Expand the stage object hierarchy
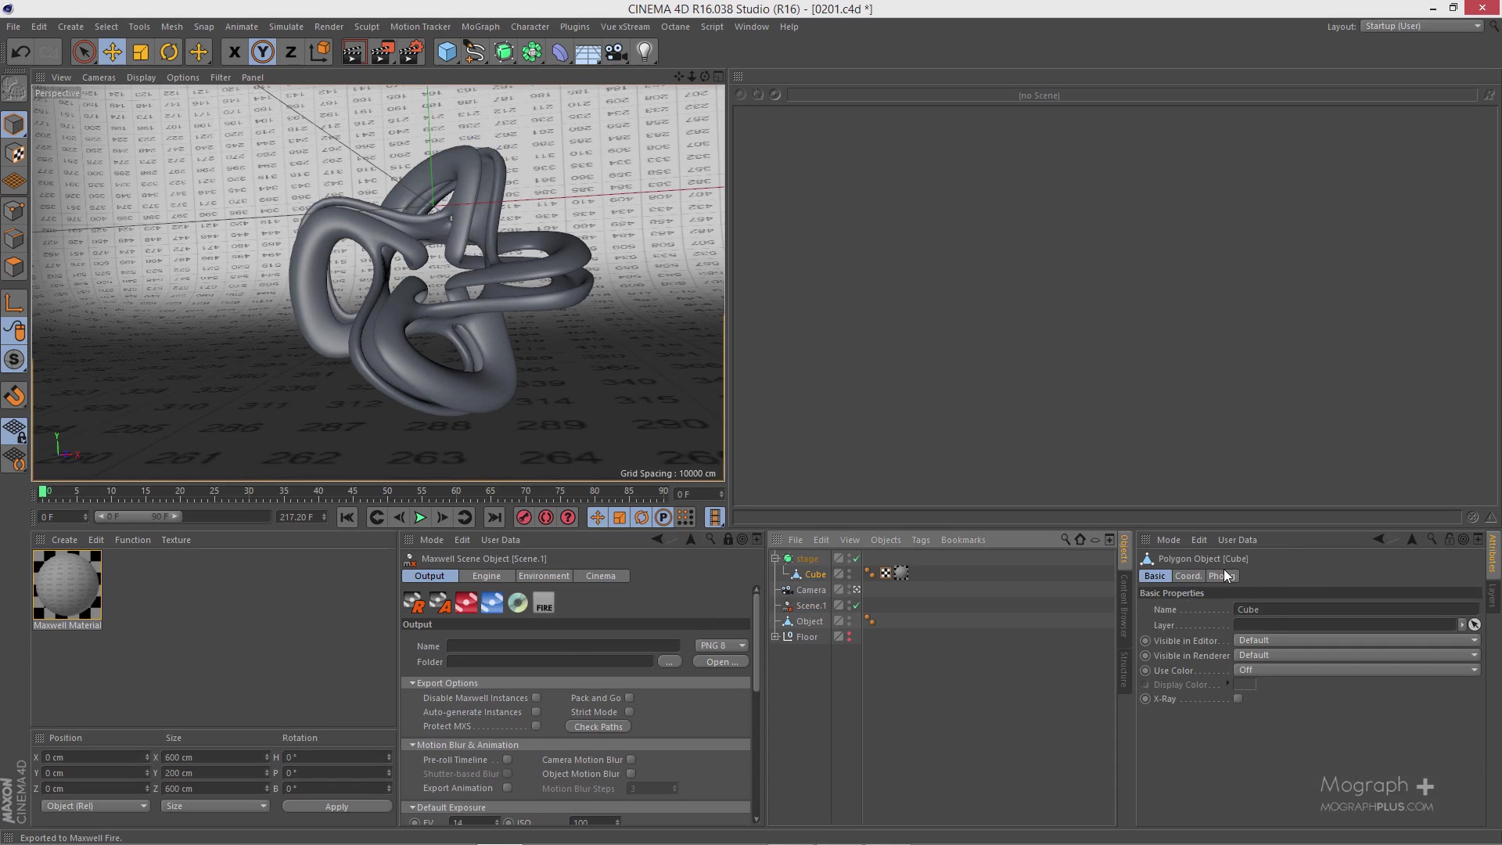The width and height of the screenshot is (1502, 845). click(774, 558)
